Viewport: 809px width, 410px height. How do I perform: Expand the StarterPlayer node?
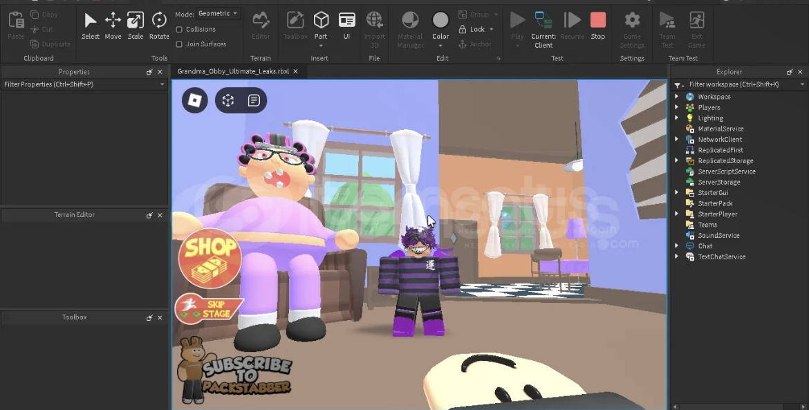(677, 214)
